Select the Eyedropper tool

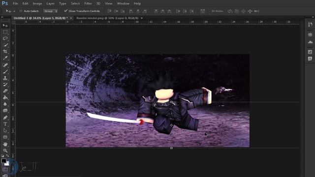coord(5,58)
